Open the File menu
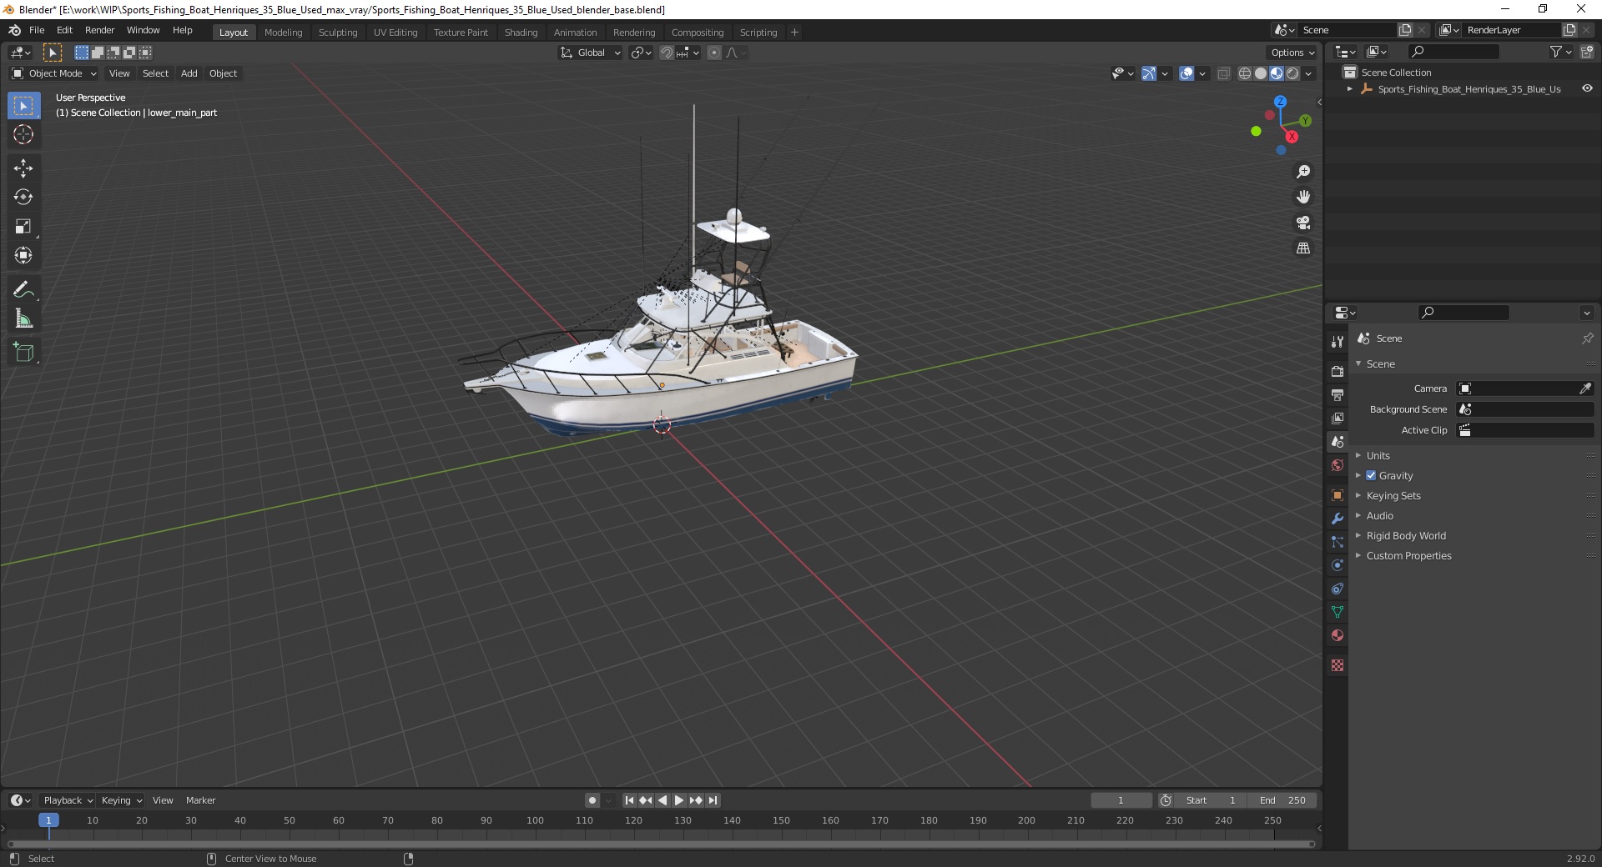1602x867 pixels. click(x=37, y=30)
